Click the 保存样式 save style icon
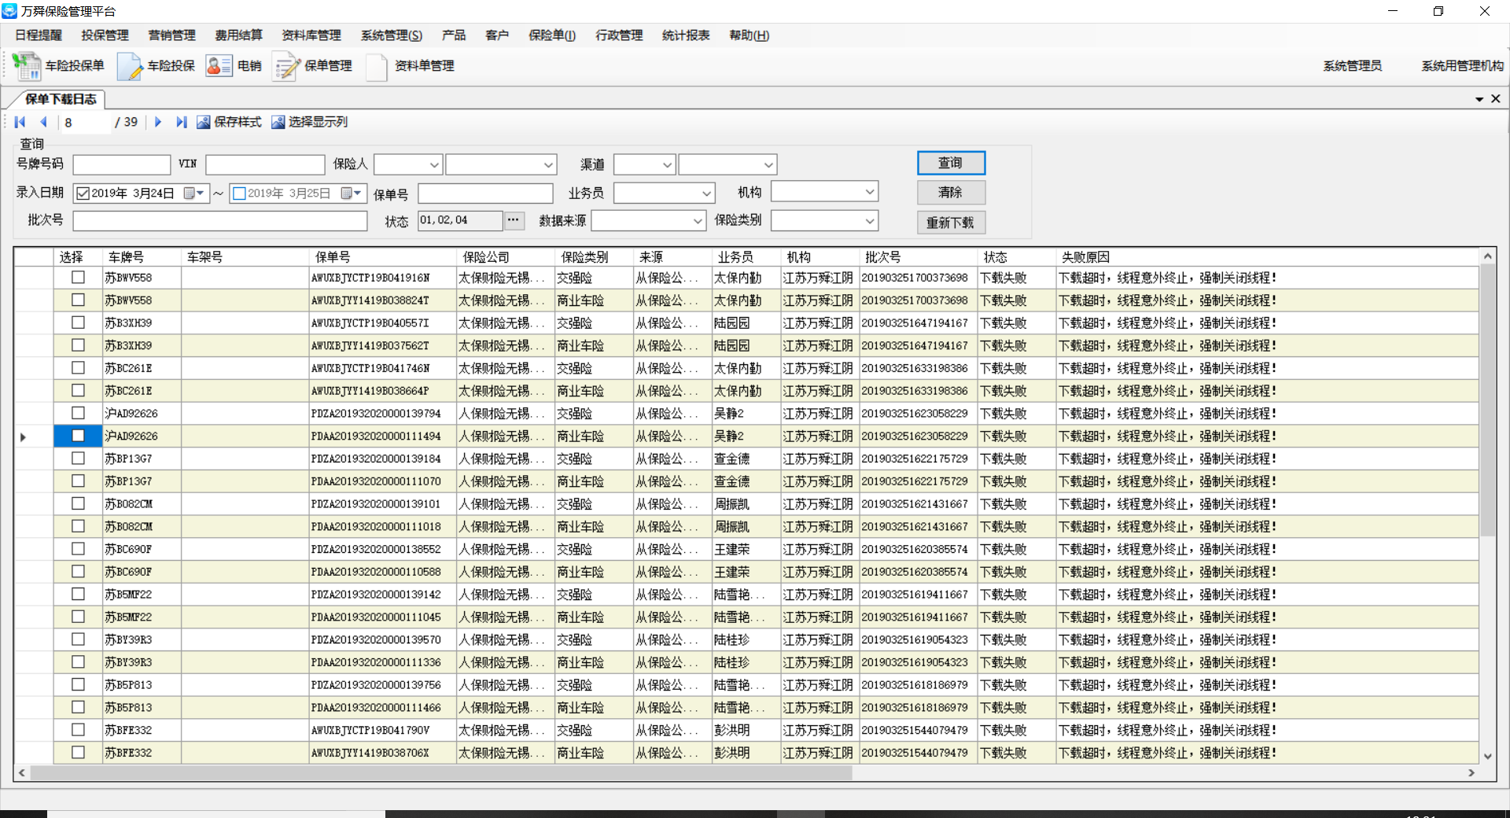The height and width of the screenshot is (818, 1510). point(204,122)
